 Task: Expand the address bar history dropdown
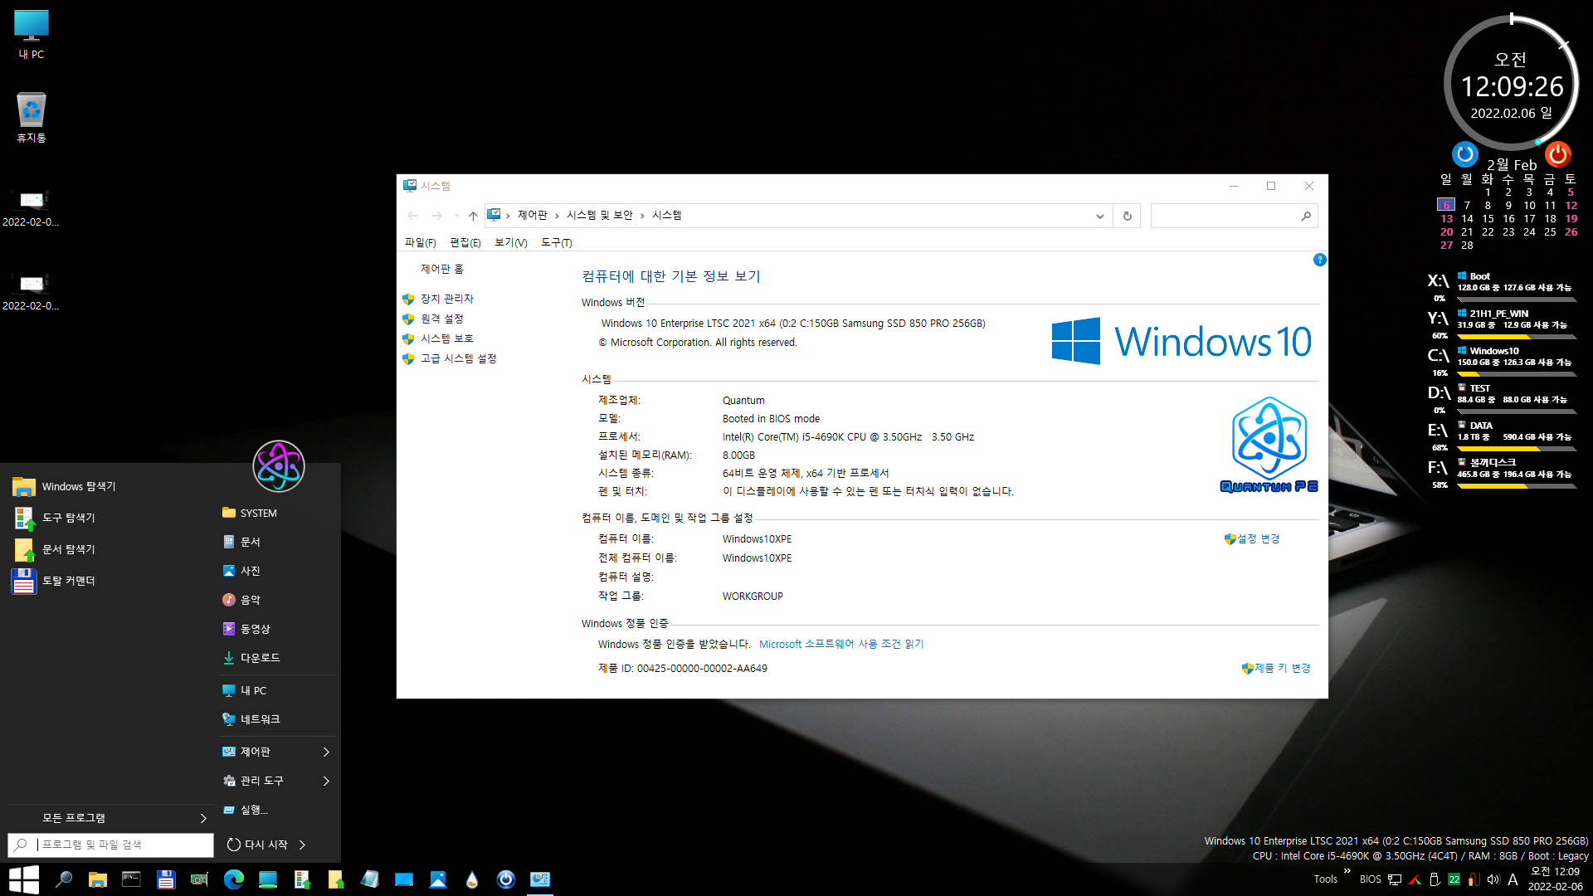(x=1100, y=216)
